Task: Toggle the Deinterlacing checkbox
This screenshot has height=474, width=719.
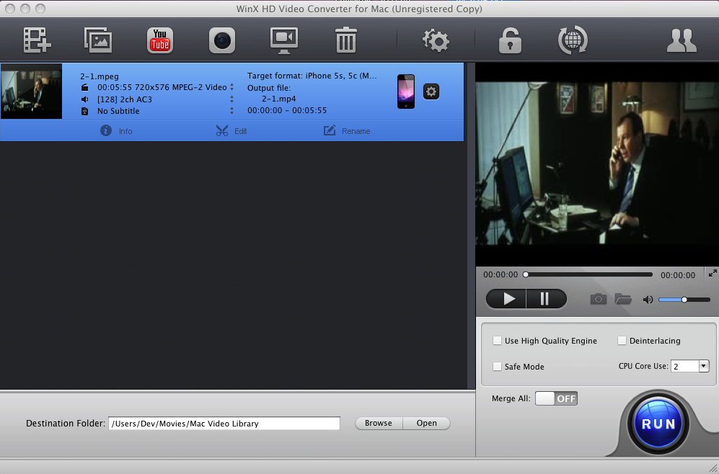Action: 622,341
